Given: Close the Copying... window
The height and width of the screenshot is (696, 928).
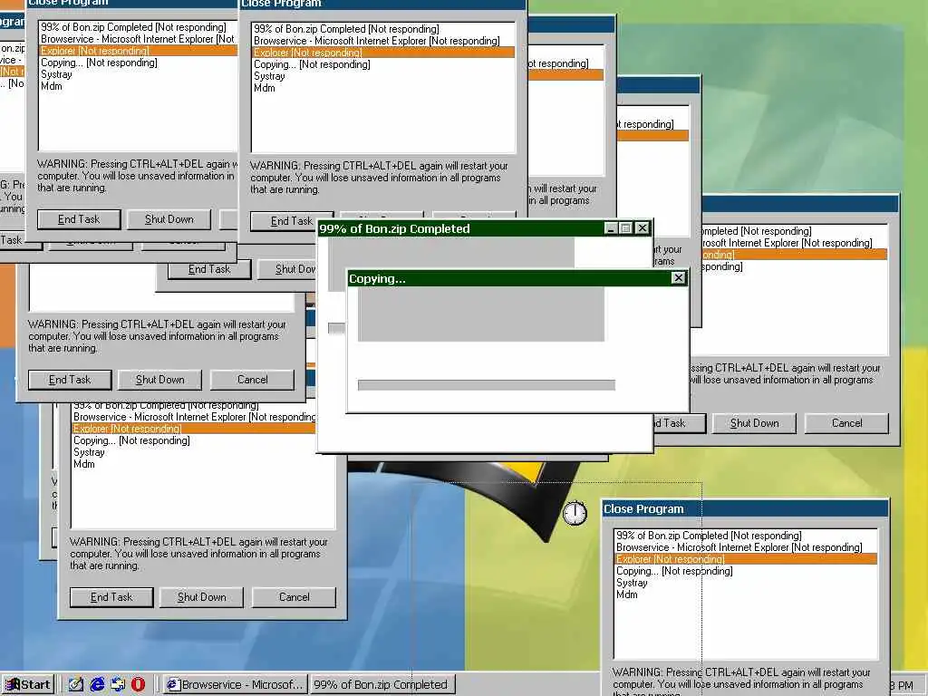Looking at the screenshot, I should [678, 277].
